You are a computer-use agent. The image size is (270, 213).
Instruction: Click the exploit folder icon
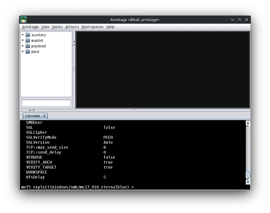point(28,40)
